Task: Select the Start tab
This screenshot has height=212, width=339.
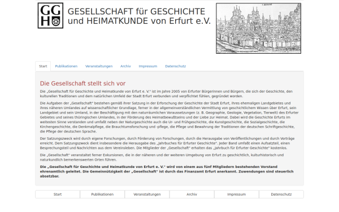Action: (x=43, y=66)
